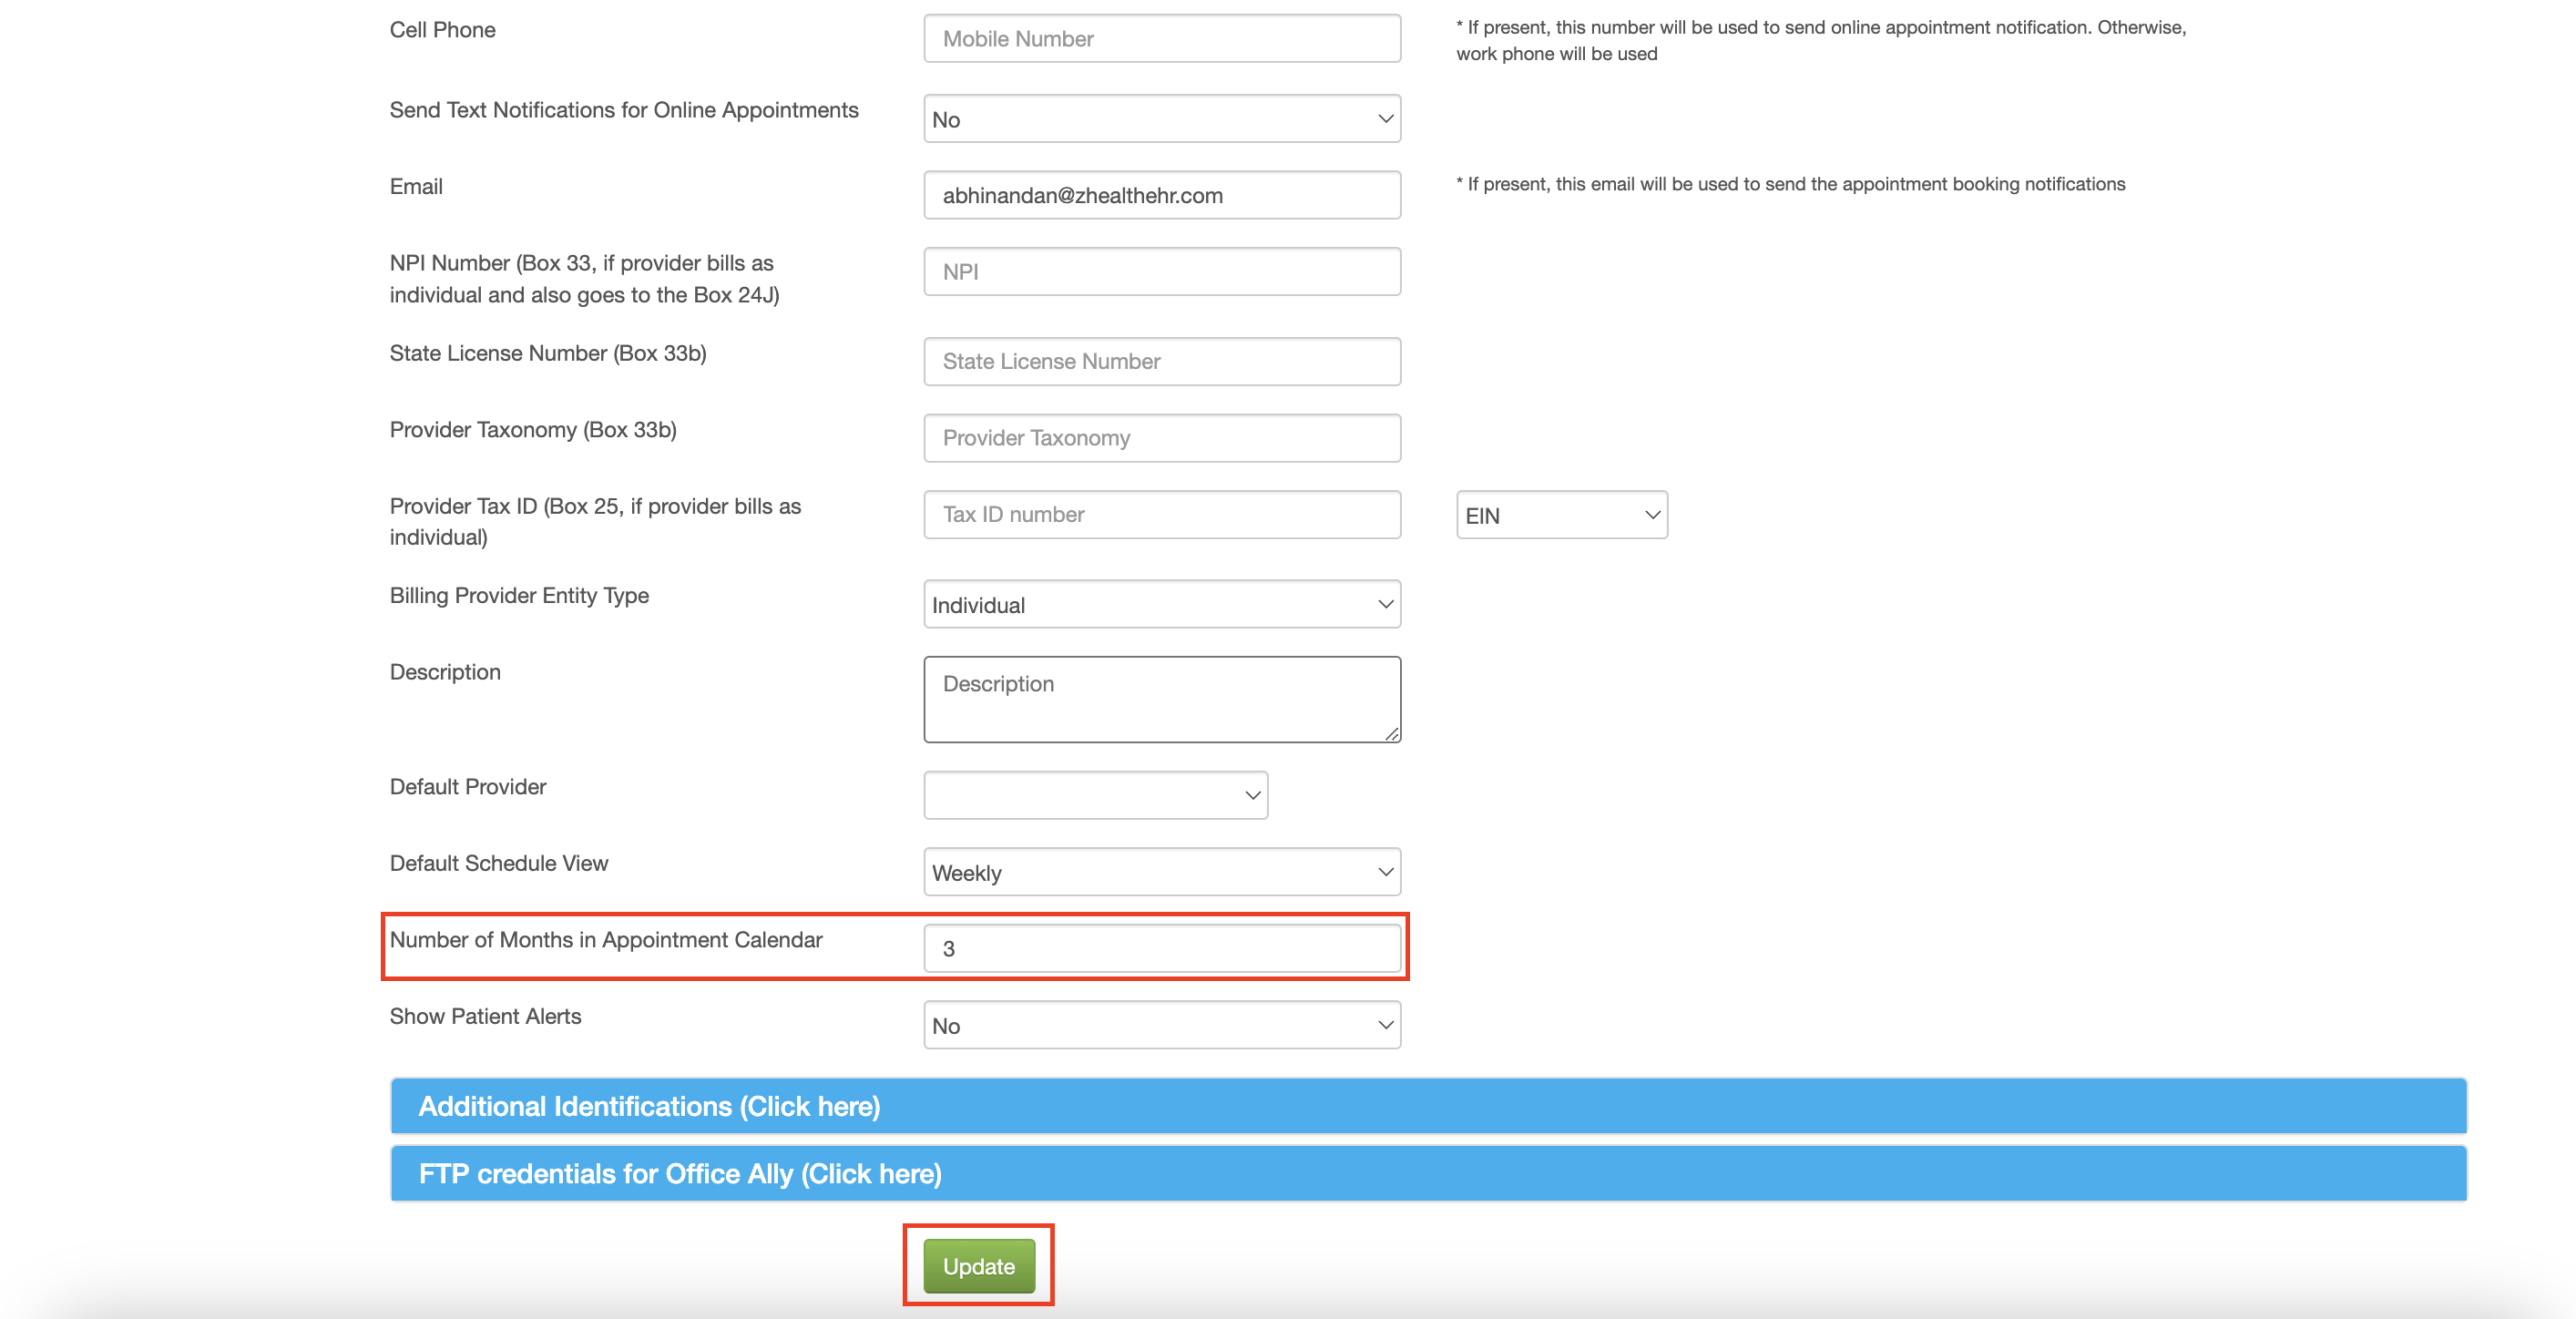Click 'Number of Months in Appointment Calendar' label
This screenshot has height=1319, width=2576.
pos(606,940)
